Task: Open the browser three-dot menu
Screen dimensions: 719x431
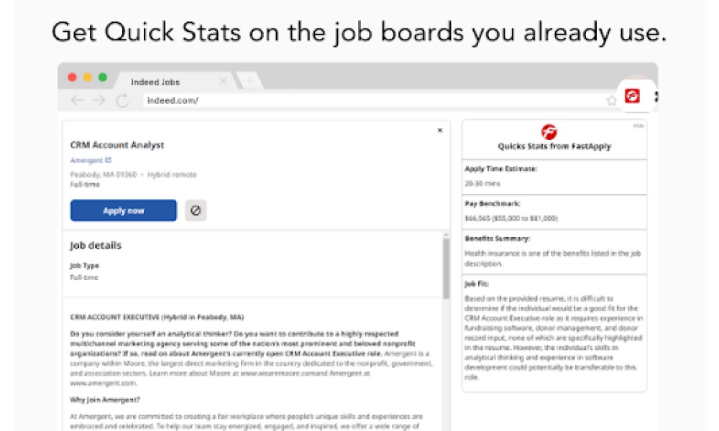Action: click(x=656, y=97)
